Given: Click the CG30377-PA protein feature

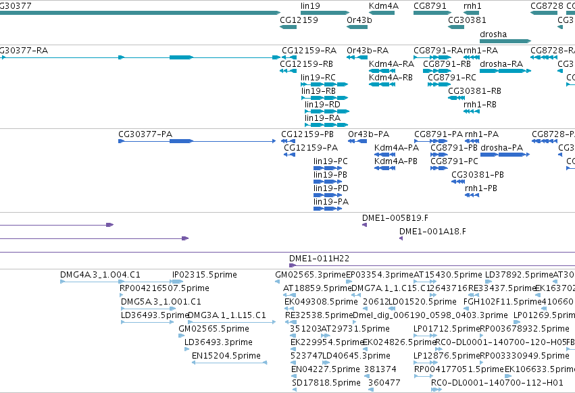Looking at the screenshot, I should [197, 141].
